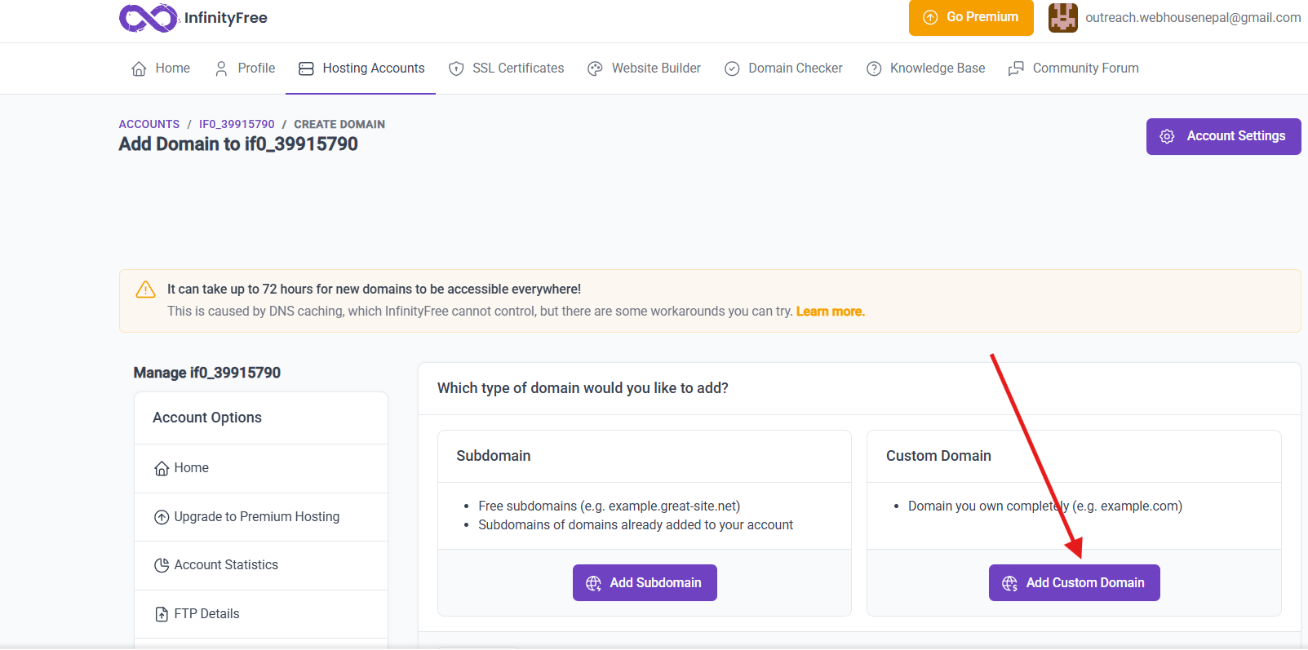The height and width of the screenshot is (650, 1308).
Task: Go to SSL Certificates tab
Action: coord(506,69)
